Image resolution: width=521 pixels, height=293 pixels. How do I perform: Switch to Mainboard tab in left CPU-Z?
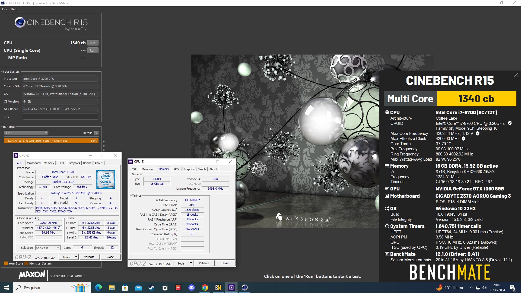point(34,163)
